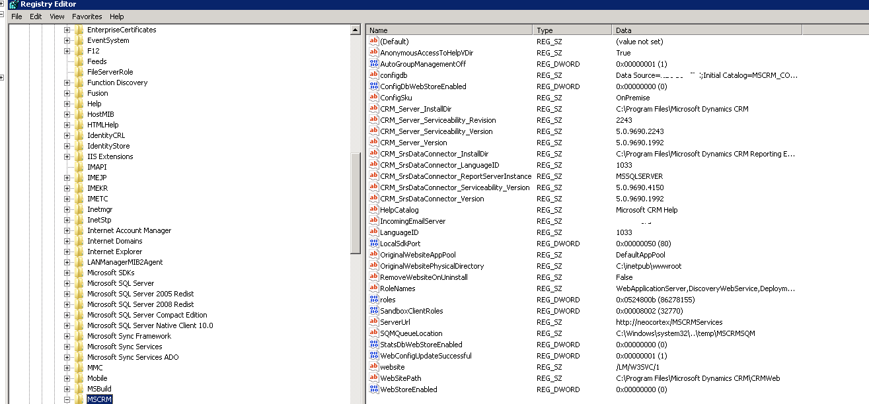Expand the Microsoft SQL Server key
869x404 pixels.
(x=67, y=283)
